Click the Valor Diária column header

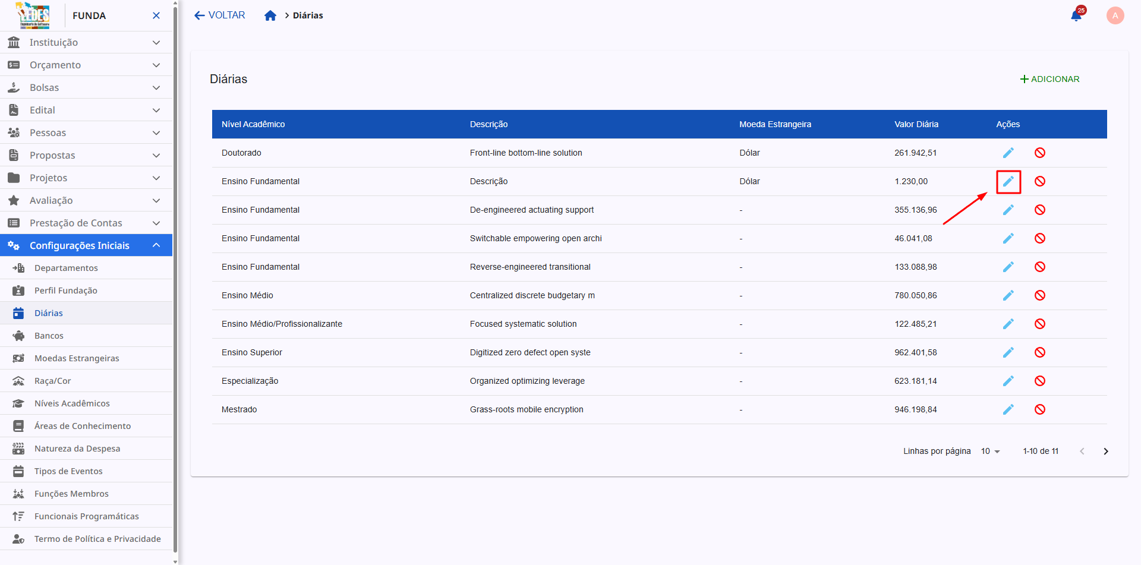[916, 124]
